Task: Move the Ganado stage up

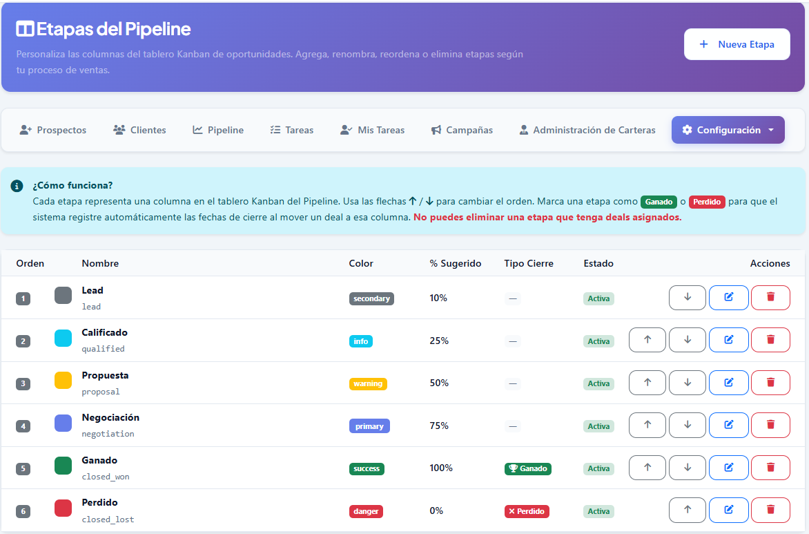Action: pyautogui.click(x=647, y=468)
